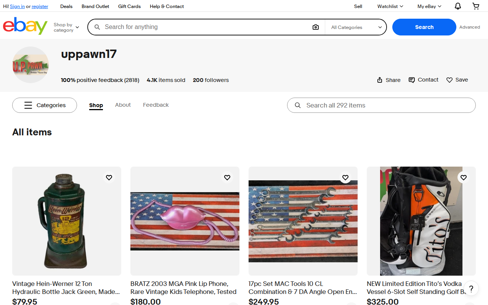Switch to the About tab

123,105
